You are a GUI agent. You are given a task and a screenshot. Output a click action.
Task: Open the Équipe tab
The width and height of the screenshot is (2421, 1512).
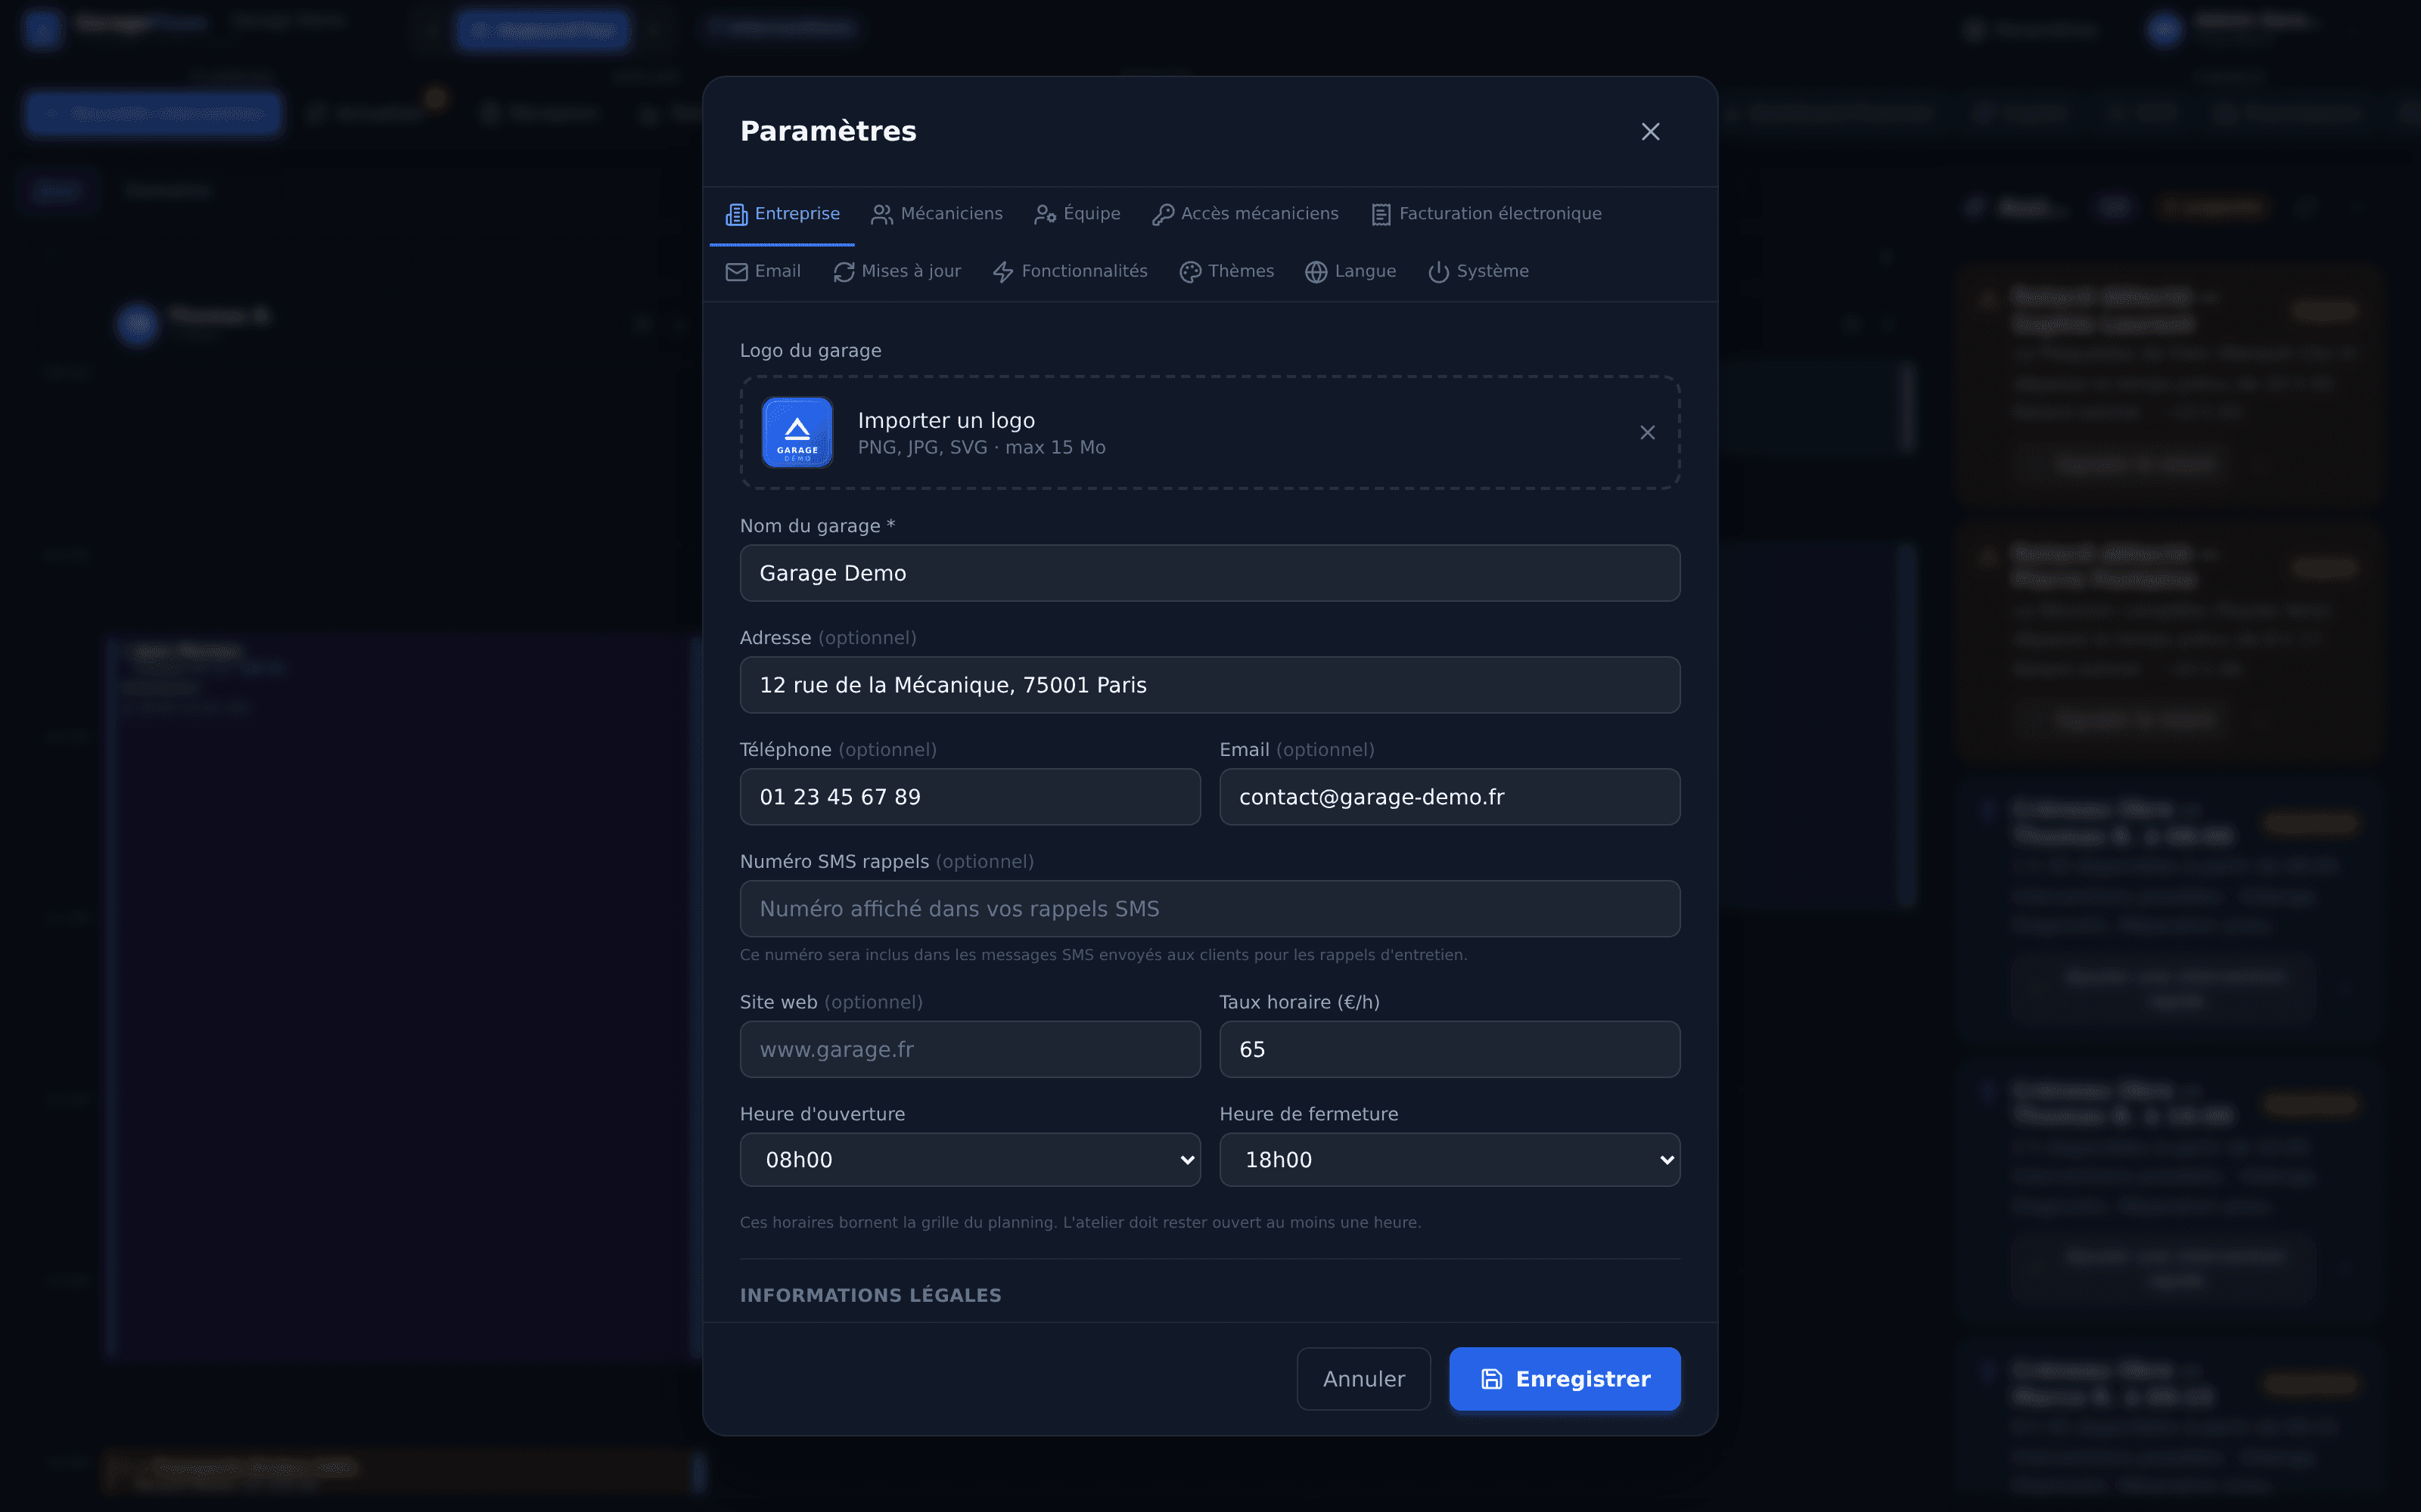1077,214
